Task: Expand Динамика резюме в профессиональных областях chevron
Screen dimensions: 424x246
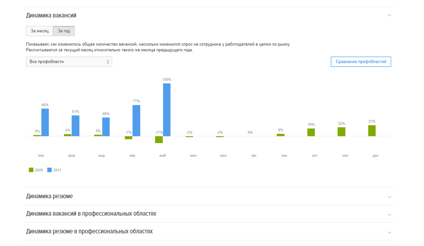Action: [389, 232]
